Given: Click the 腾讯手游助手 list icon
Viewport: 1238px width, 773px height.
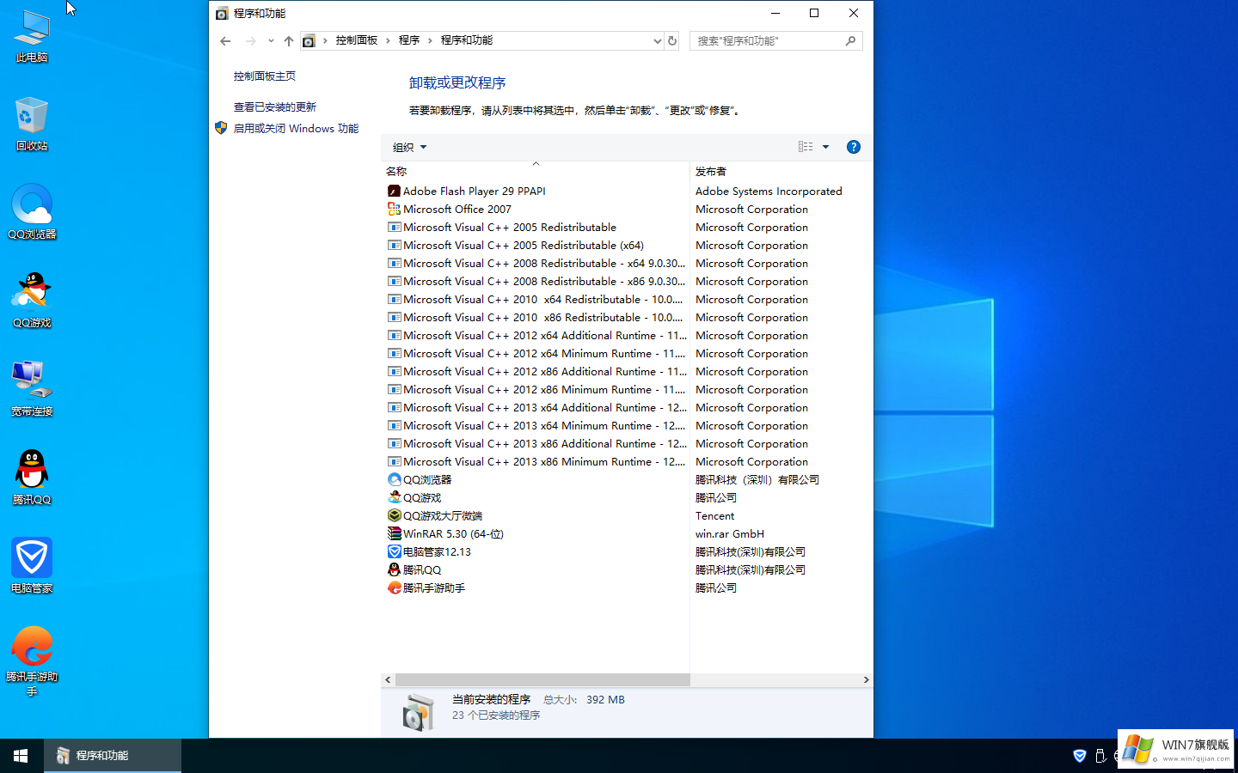Looking at the screenshot, I should [394, 587].
